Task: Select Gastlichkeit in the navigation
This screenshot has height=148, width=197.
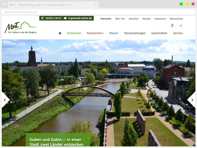Action: point(159,33)
